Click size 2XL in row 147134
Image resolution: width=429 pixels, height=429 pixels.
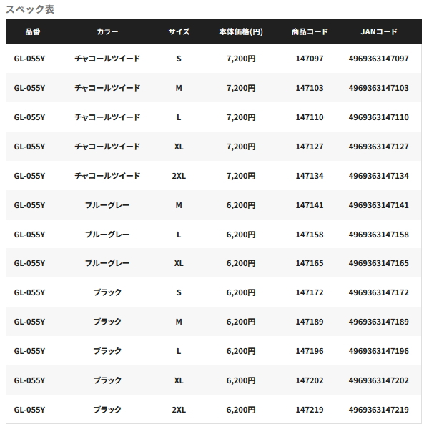[x=179, y=176]
